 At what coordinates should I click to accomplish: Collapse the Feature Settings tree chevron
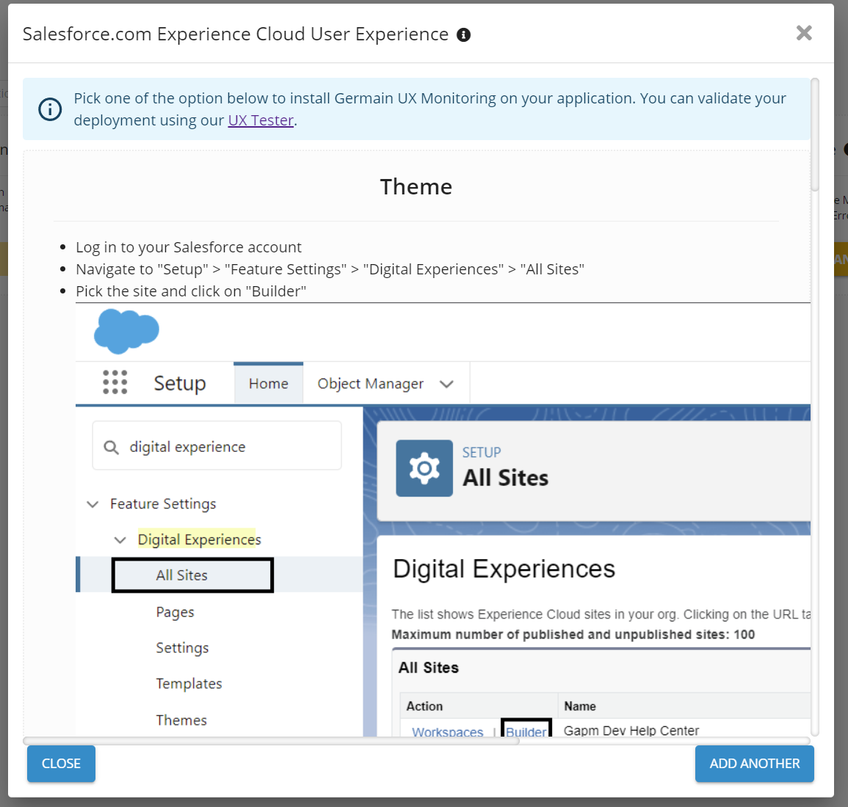tap(93, 504)
